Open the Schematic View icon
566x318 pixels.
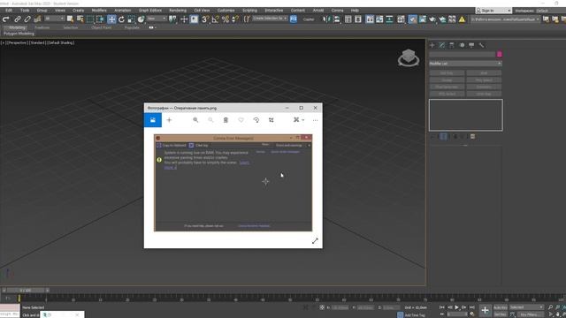point(389,19)
